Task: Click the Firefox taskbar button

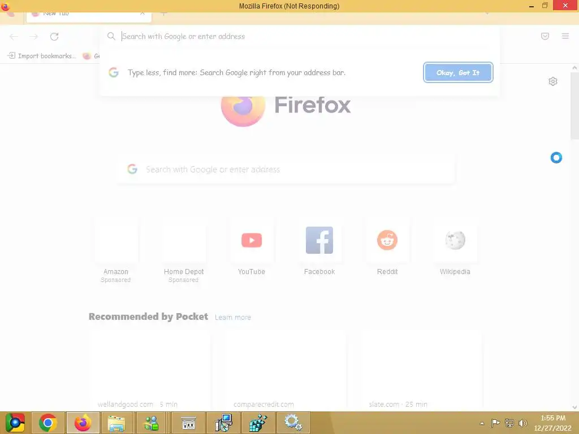Action: tap(83, 423)
